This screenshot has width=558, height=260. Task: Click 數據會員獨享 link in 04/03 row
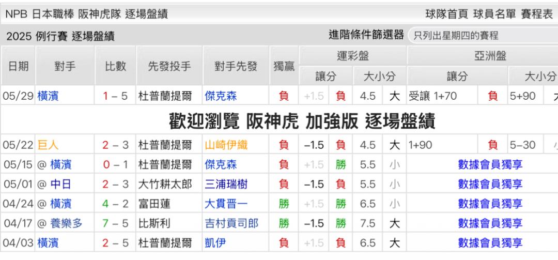[490, 243]
